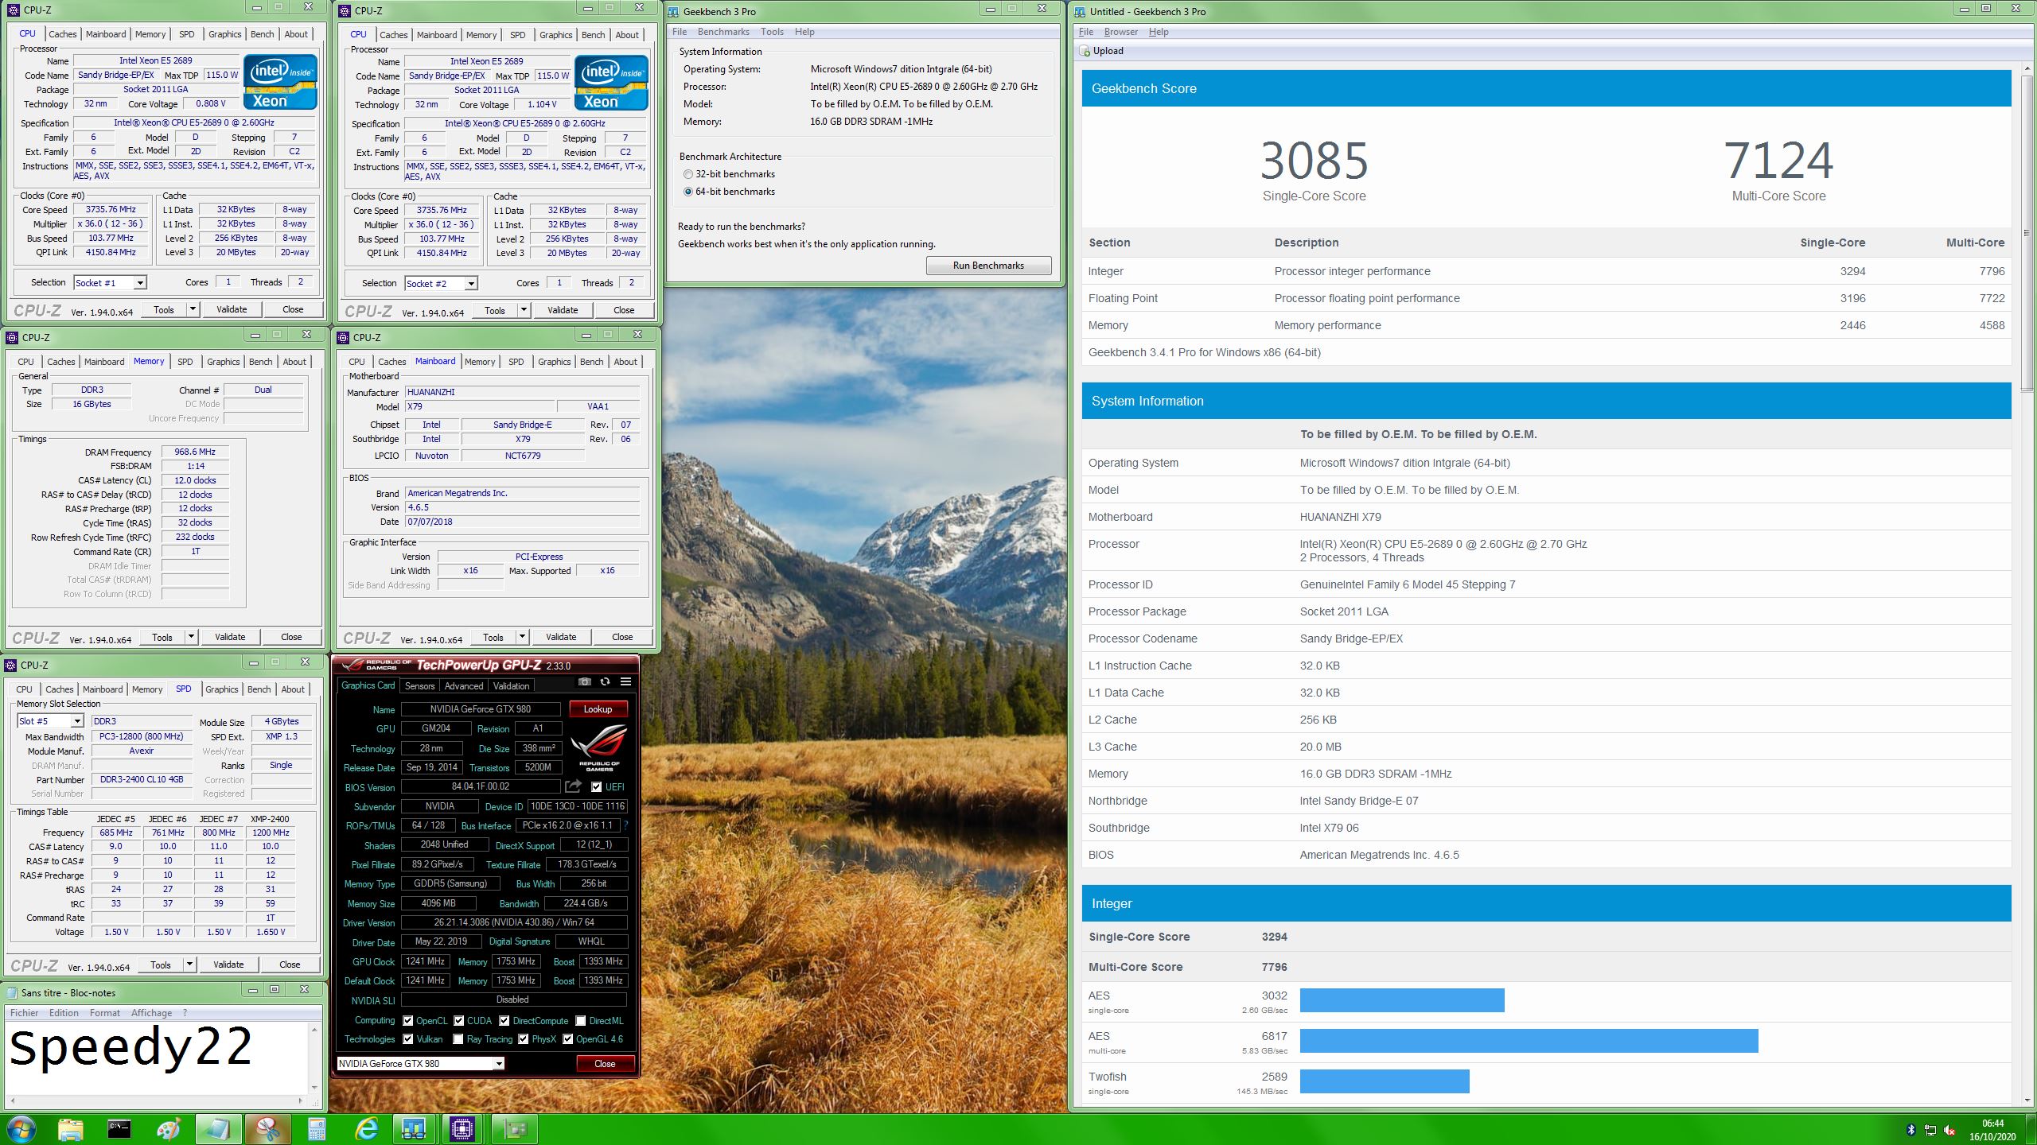The height and width of the screenshot is (1145, 2037).
Task: Click Validate in the CPU-Z Memory window
Action: point(230,637)
